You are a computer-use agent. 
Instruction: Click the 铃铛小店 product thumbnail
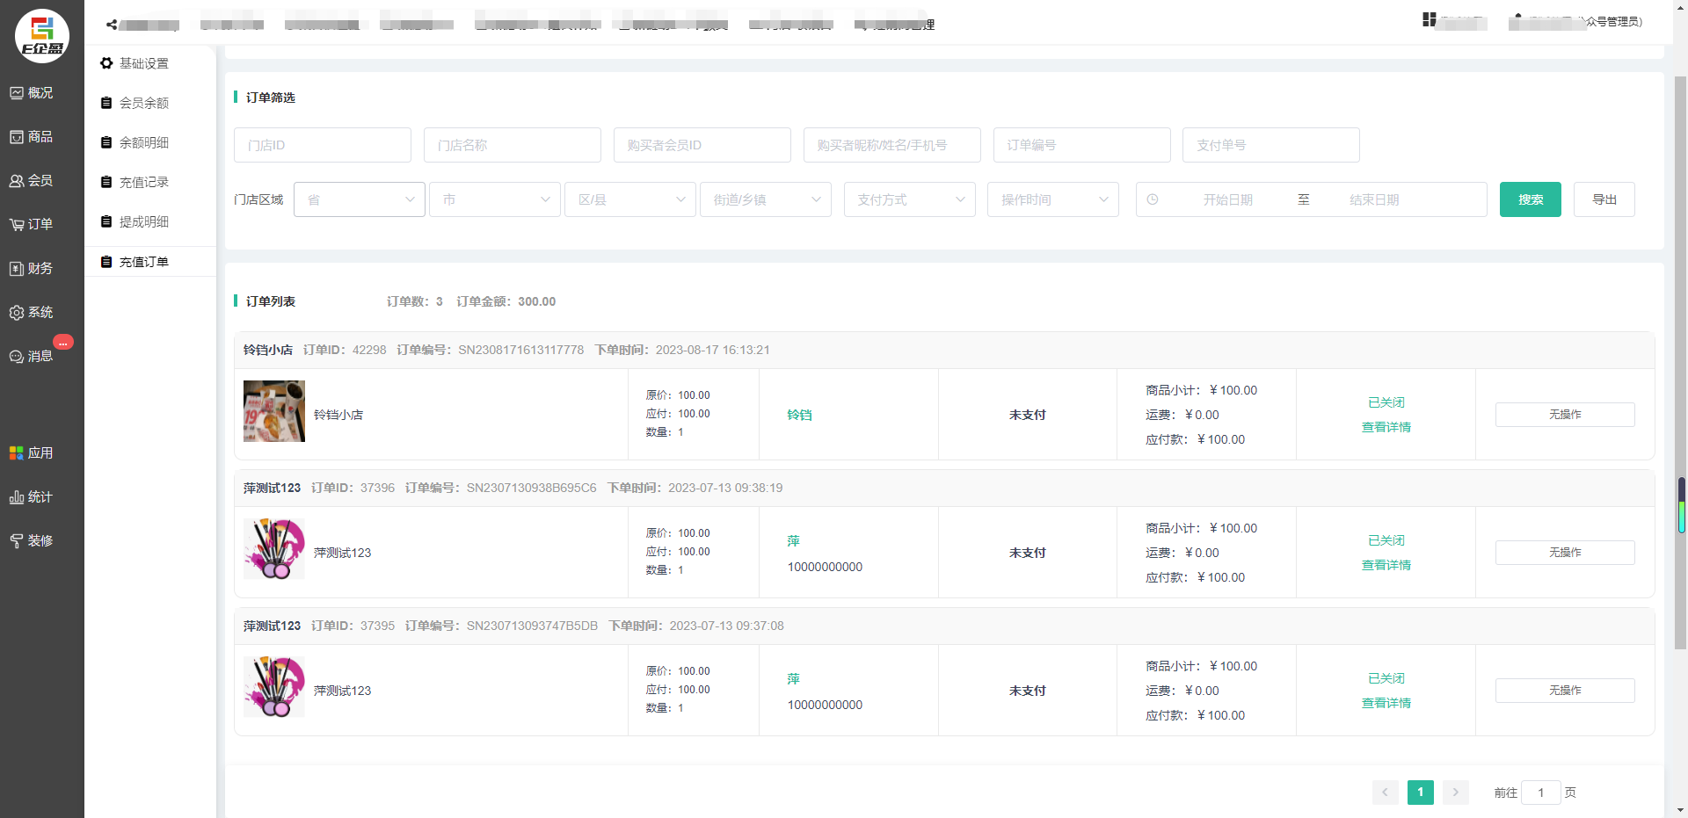274,411
